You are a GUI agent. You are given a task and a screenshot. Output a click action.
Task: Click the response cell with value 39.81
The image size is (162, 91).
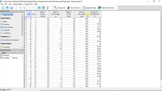click(95, 29)
